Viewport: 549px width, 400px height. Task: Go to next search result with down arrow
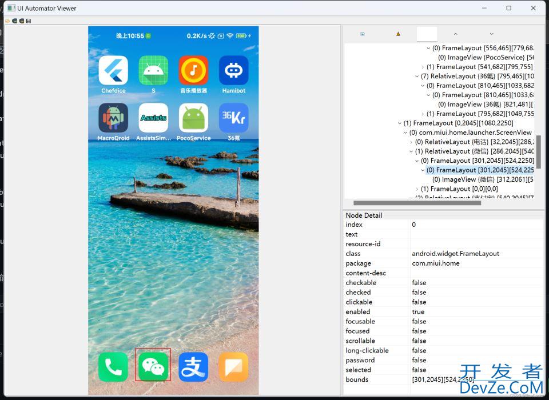tap(492, 34)
